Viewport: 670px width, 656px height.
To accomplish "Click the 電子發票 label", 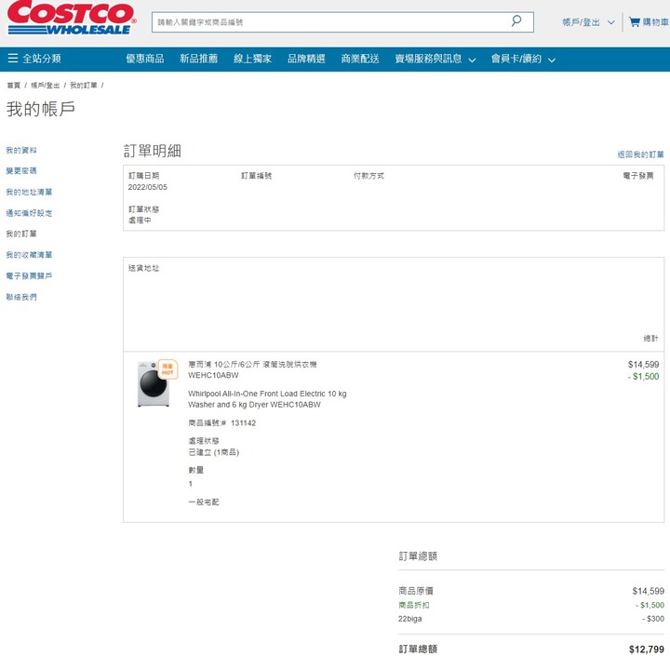I will pyautogui.click(x=638, y=176).
